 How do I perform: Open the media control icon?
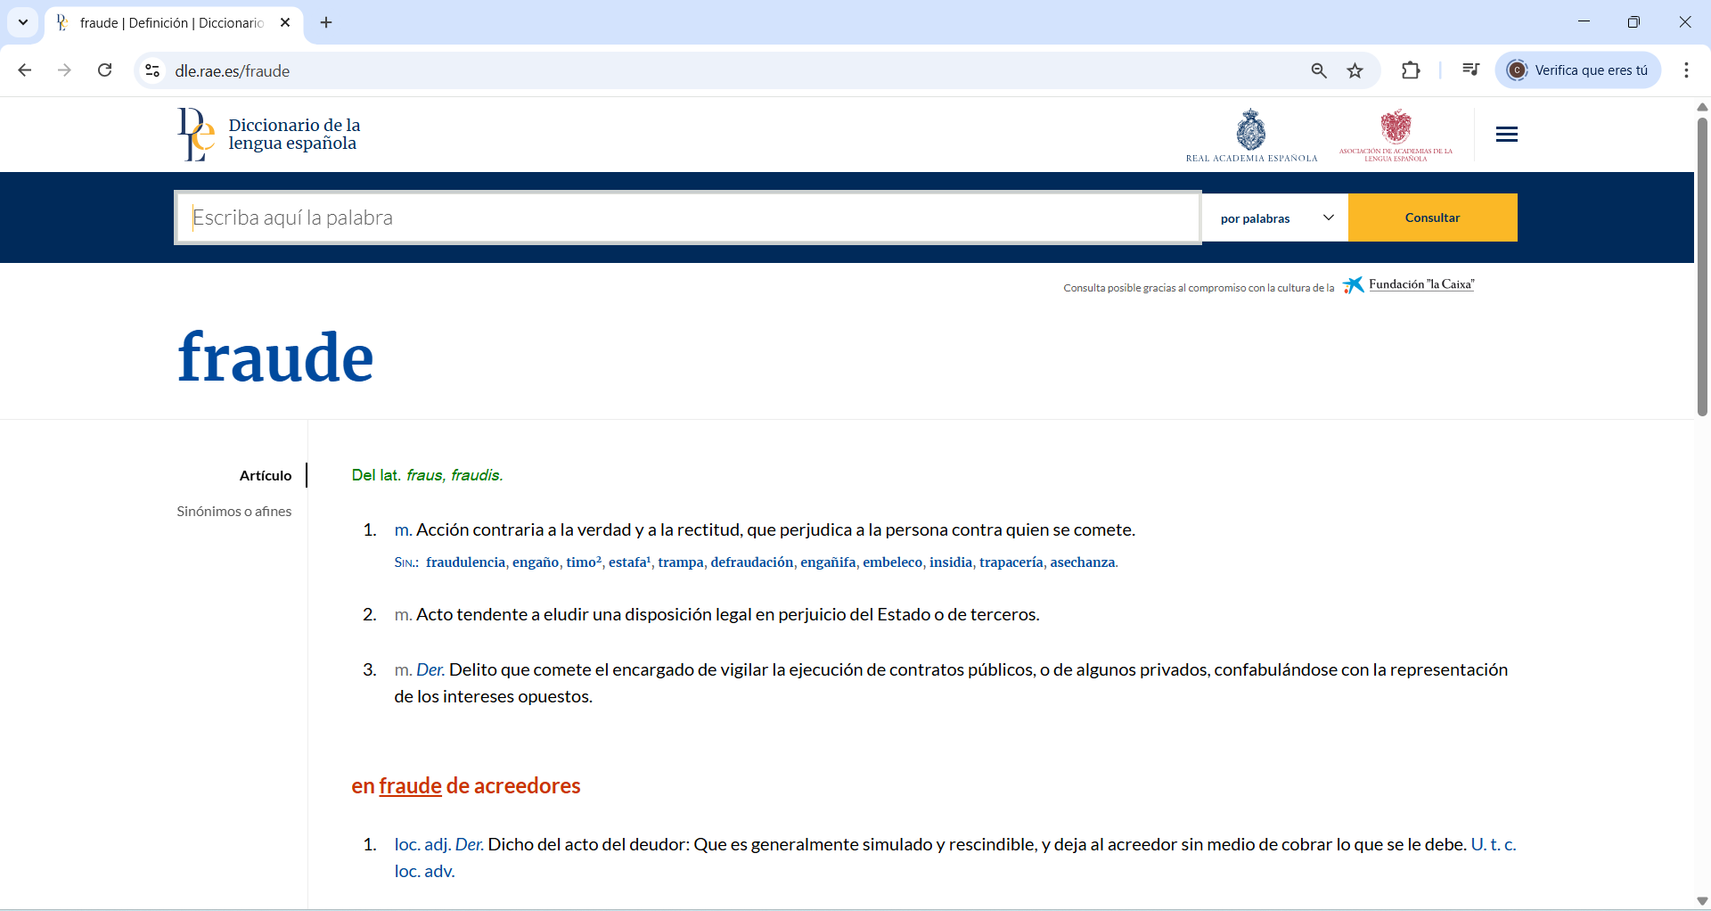coord(1470,70)
